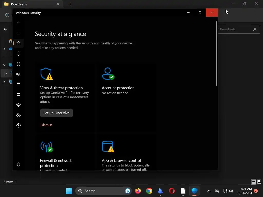Open Device performance & health heart icon
This screenshot has height=197, width=263.
pyautogui.click(x=18, y=105)
